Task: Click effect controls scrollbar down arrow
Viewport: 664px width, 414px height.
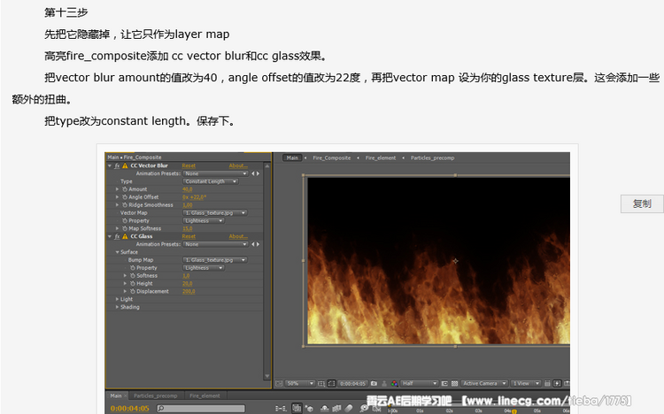Action: pos(266,376)
